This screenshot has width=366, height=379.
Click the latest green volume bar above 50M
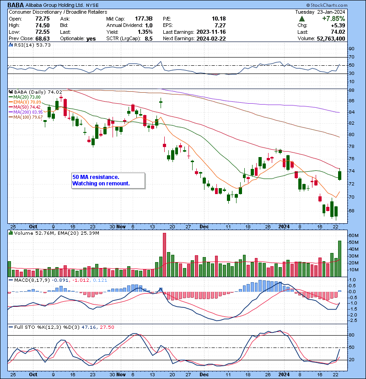point(339,258)
